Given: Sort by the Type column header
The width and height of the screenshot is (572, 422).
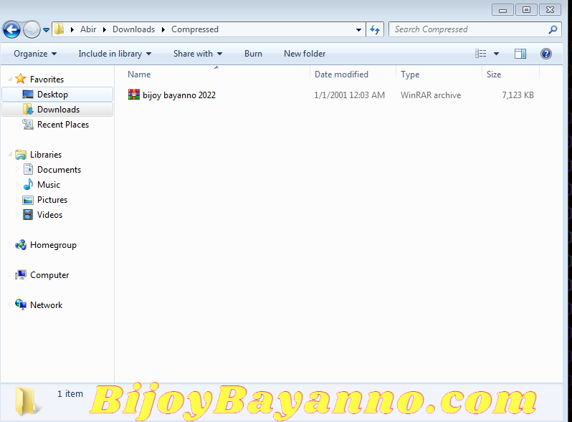Looking at the screenshot, I should coord(410,75).
